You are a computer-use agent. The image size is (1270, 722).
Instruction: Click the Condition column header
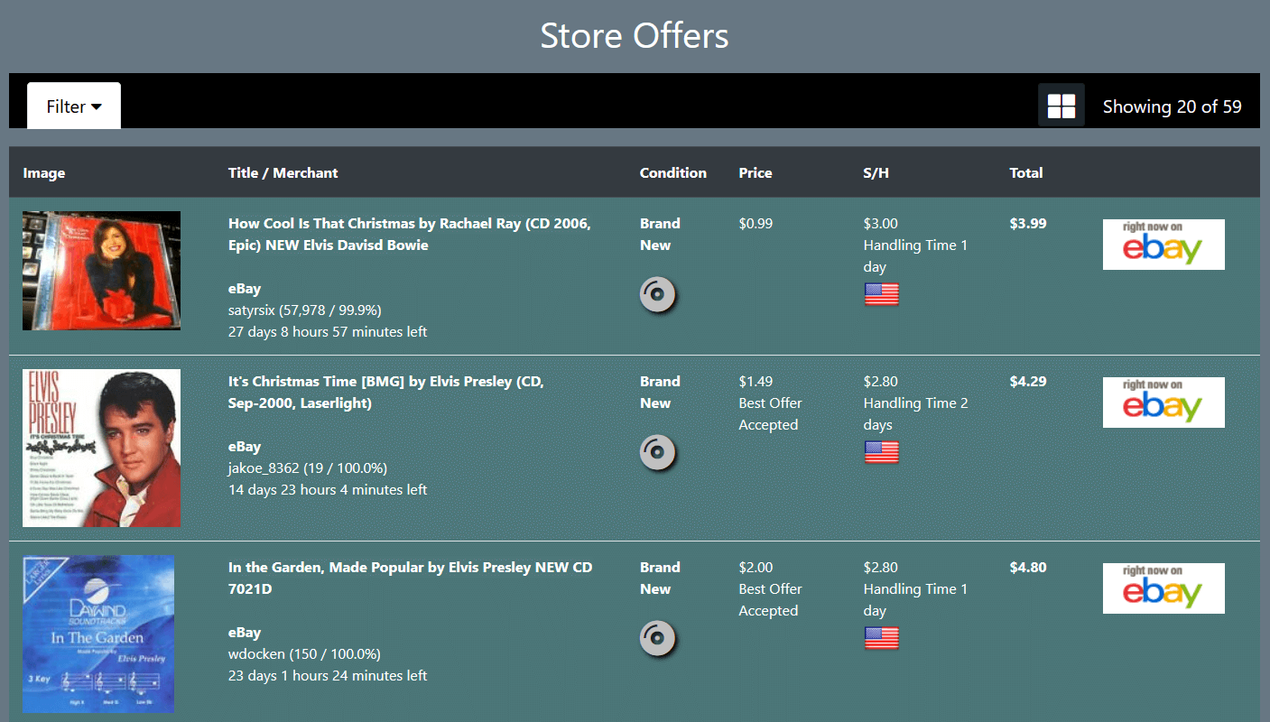[672, 173]
